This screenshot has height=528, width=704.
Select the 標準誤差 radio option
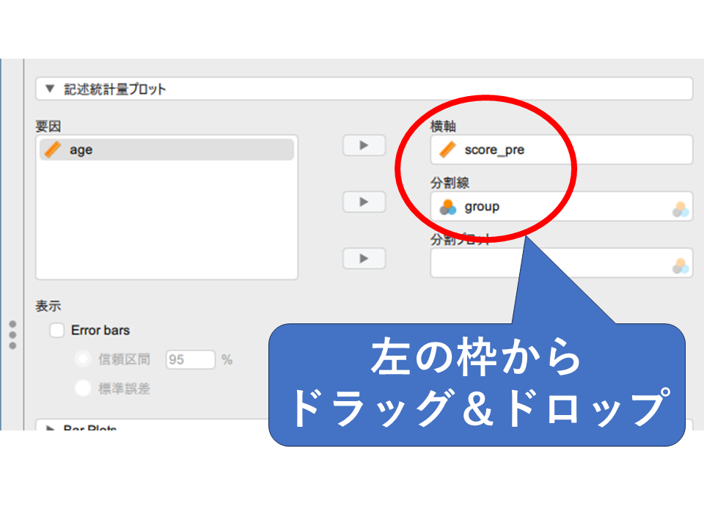[84, 388]
